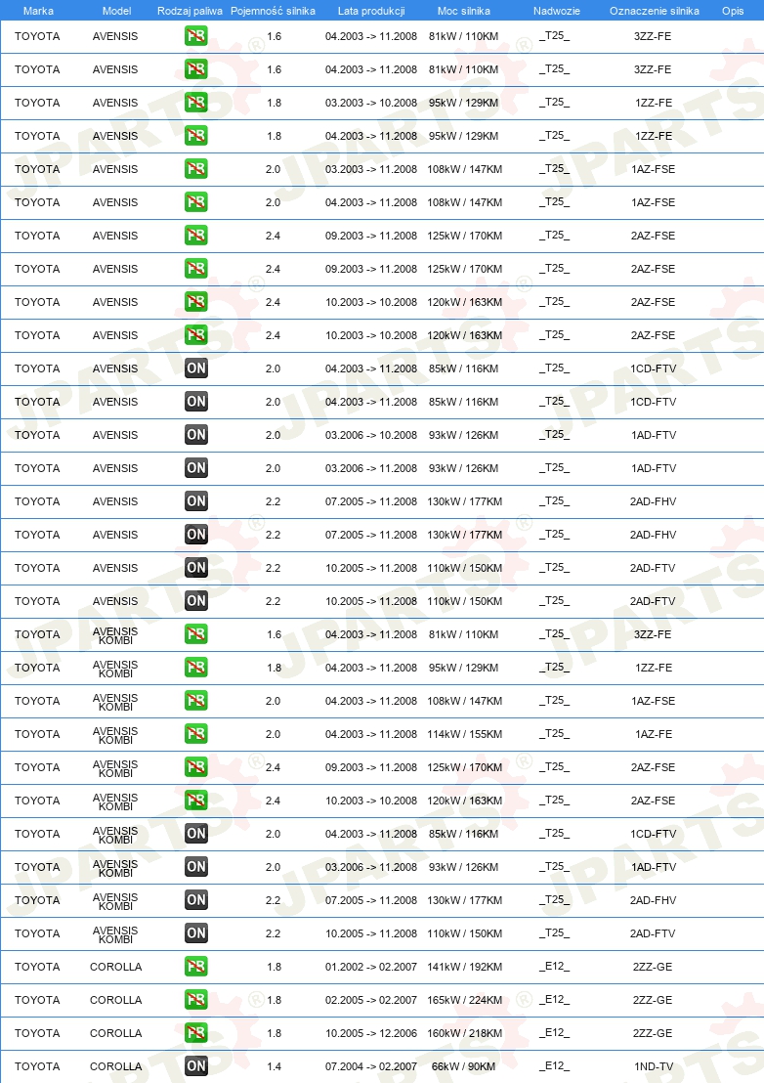Click the Moc silnika column header

point(464,11)
